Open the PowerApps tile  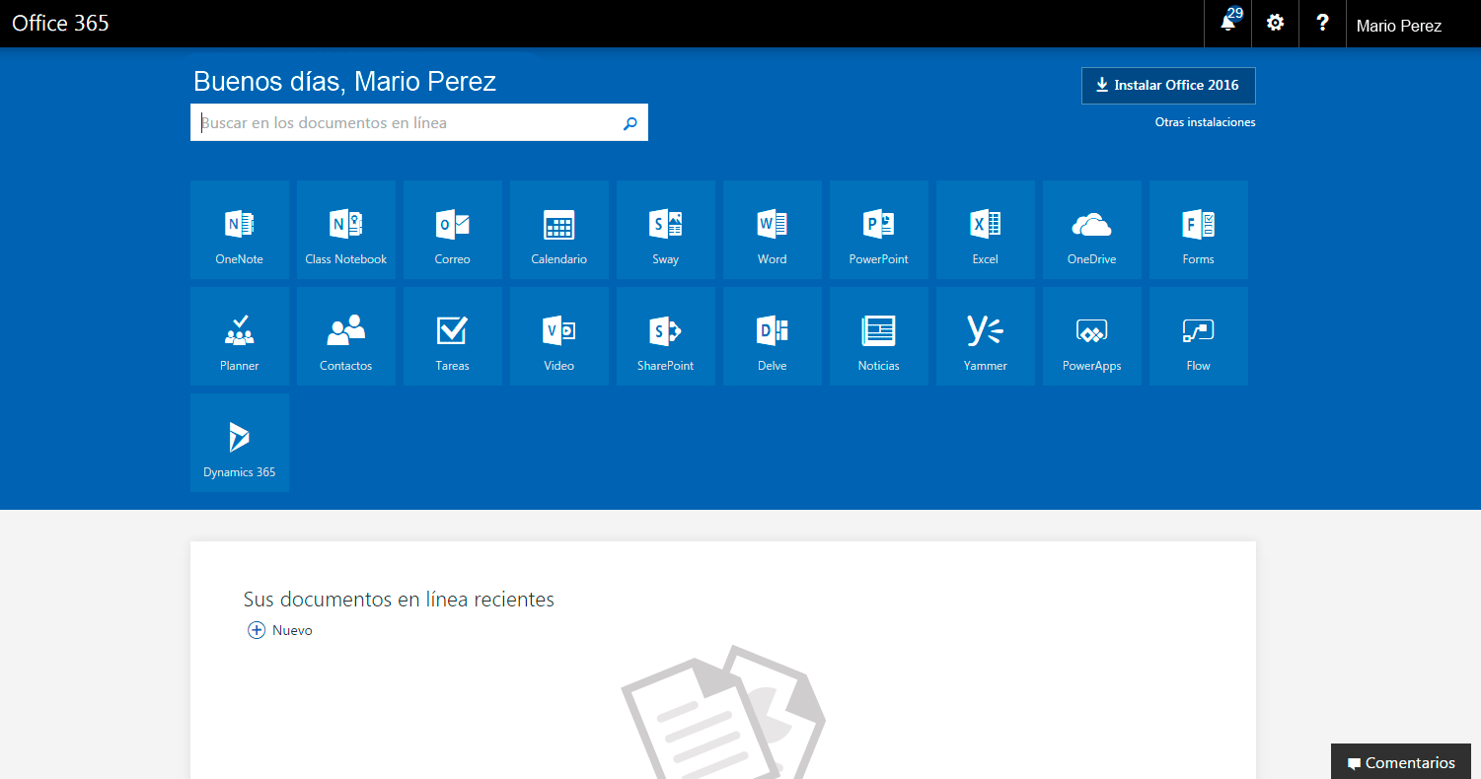click(x=1092, y=336)
